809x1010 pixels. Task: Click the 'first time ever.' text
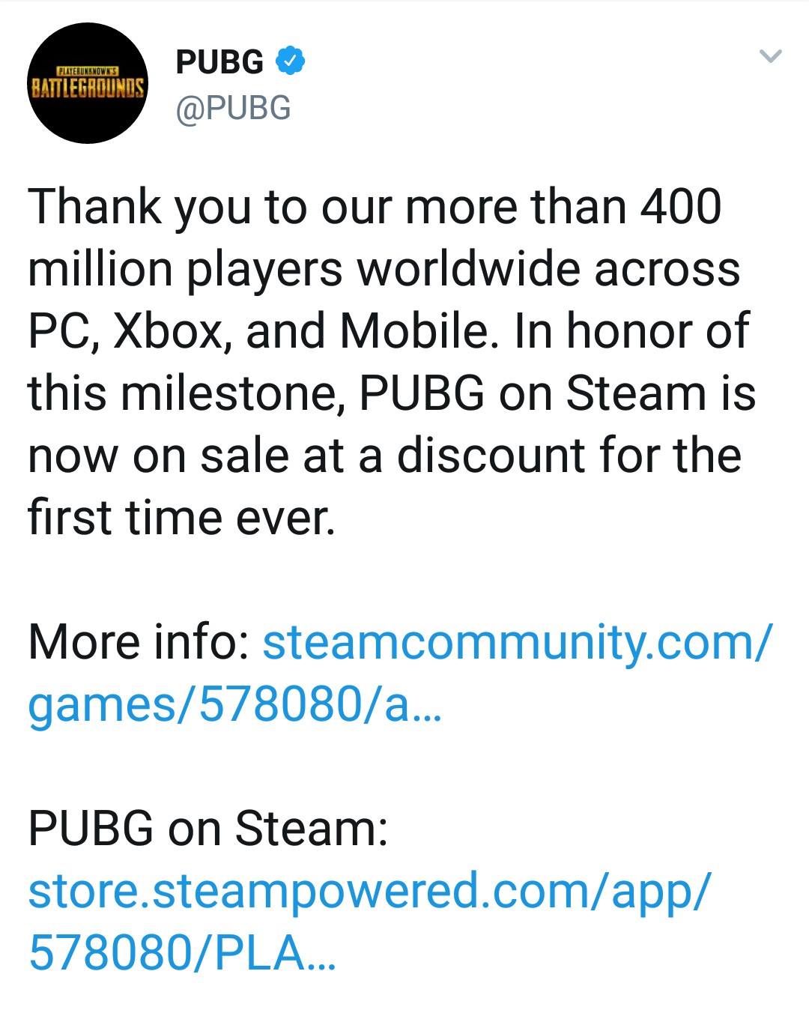tap(180, 517)
